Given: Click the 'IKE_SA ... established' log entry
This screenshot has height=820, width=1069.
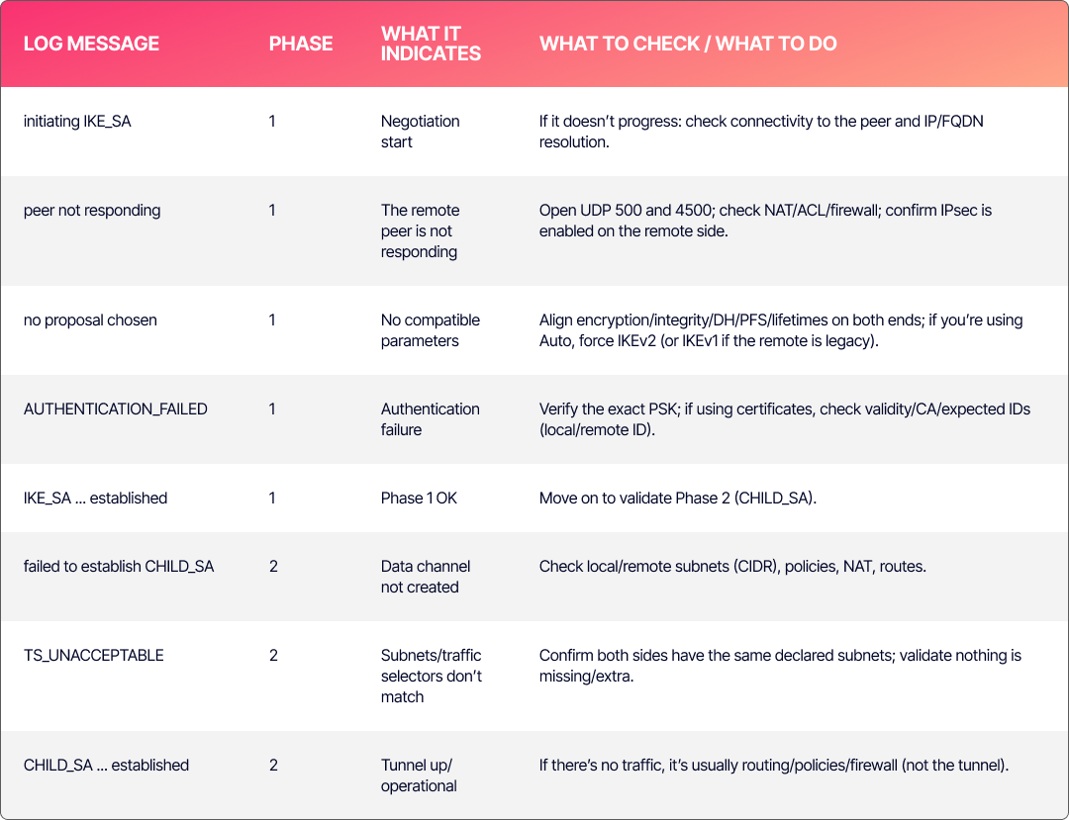Looking at the screenshot, I should [95, 499].
